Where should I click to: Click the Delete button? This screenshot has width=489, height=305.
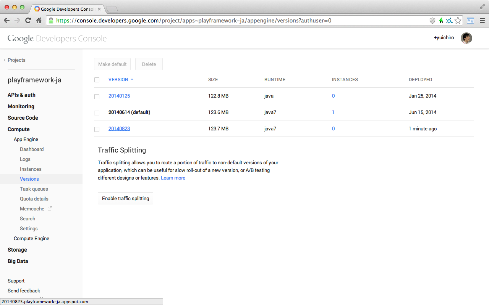coord(149,64)
